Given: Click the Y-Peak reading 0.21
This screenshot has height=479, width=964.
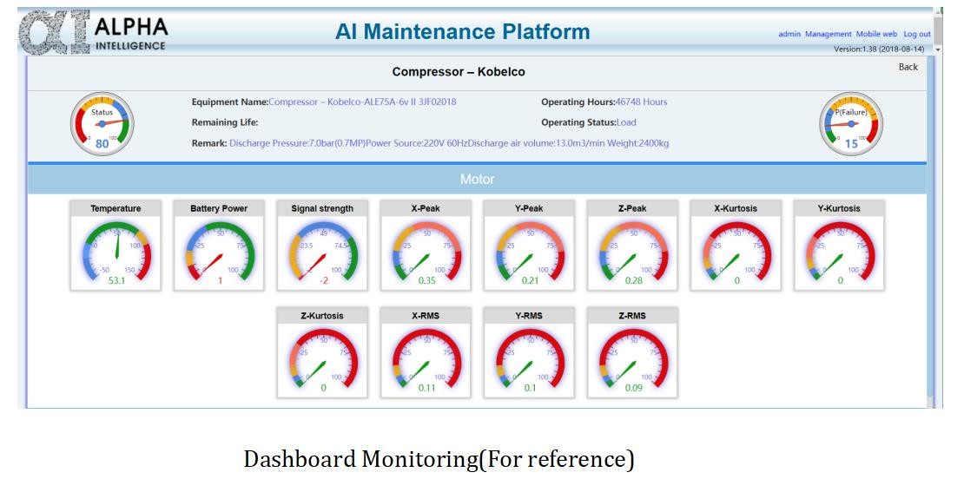Looking at the screenshot, I should [530, 280].
